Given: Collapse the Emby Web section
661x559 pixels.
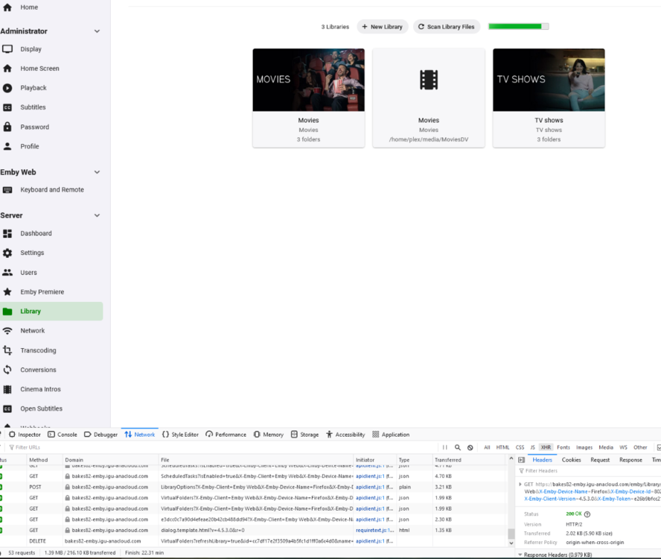Looking at the screenshot, I should (x=97, y=172).
